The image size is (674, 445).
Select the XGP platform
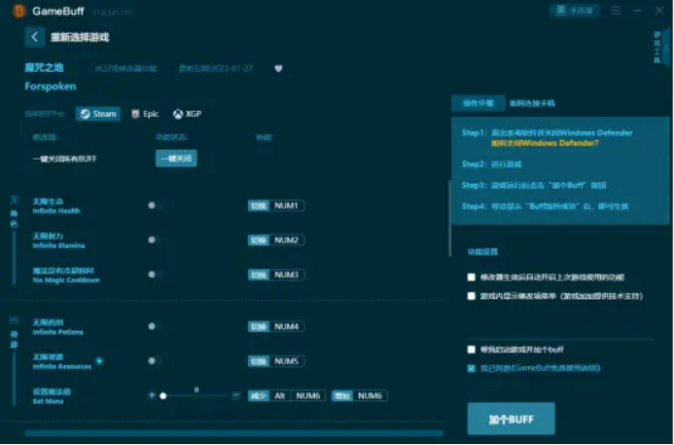coord(187,114)
